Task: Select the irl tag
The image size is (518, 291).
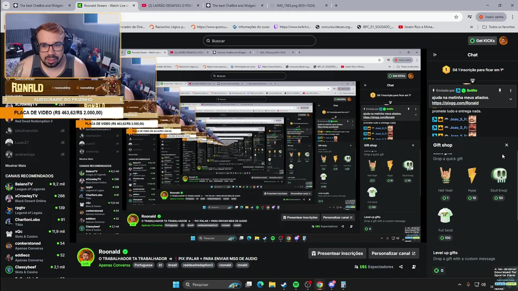Action: tap(160, 265)
